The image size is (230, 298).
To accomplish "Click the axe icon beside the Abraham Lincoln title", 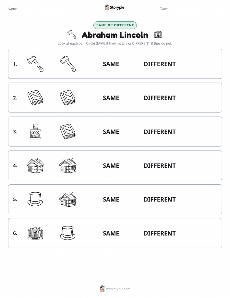I will 72,34.
